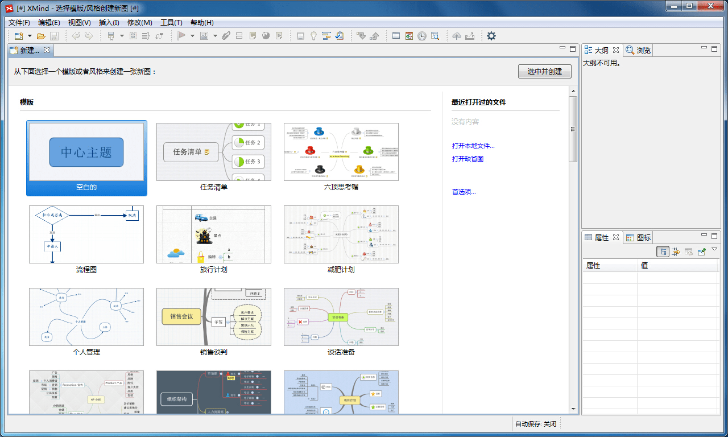
Task: Select the 个人管理 template thumbnail
Action: click(86, 317)
